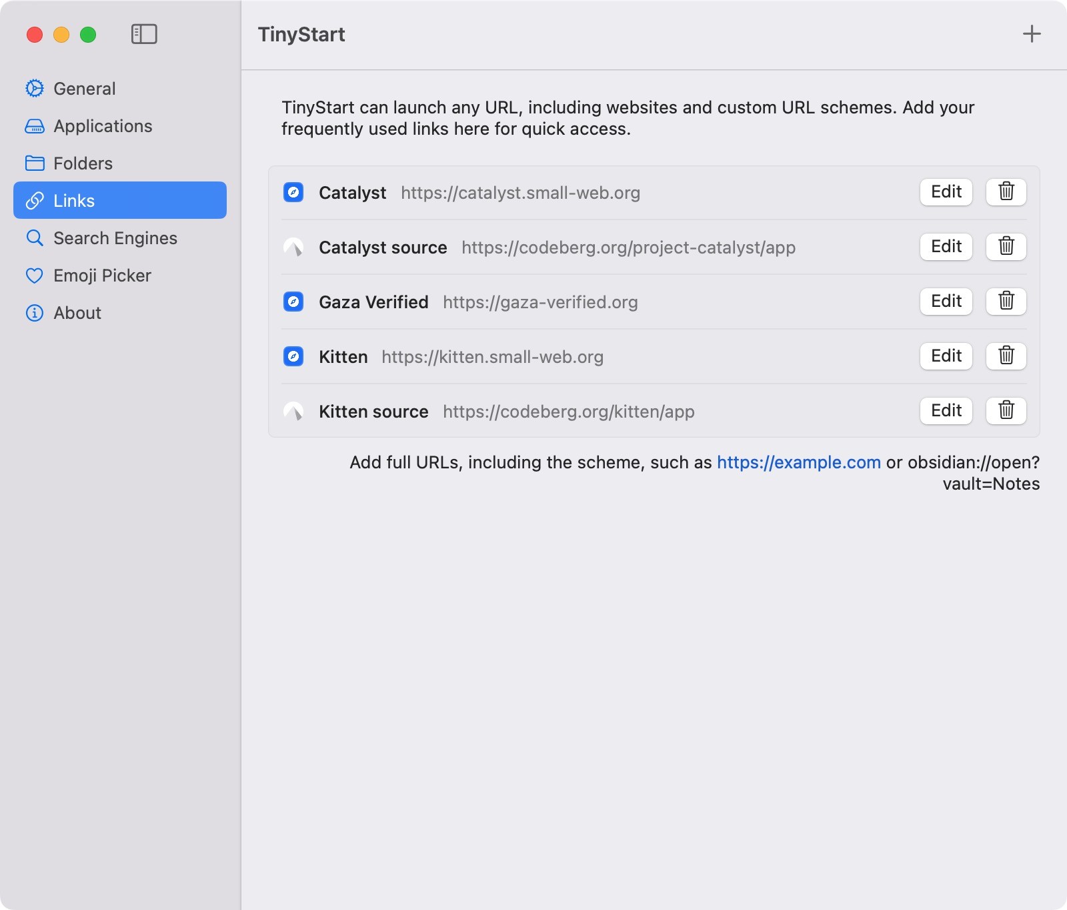Delete the Kitten link using trash icon
Viewport: 1067px width, 910px height.
1006,356
